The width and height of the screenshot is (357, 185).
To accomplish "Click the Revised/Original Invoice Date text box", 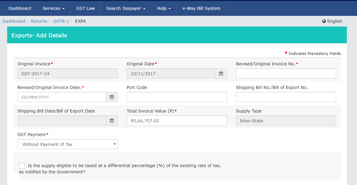I will click(62, 97).
